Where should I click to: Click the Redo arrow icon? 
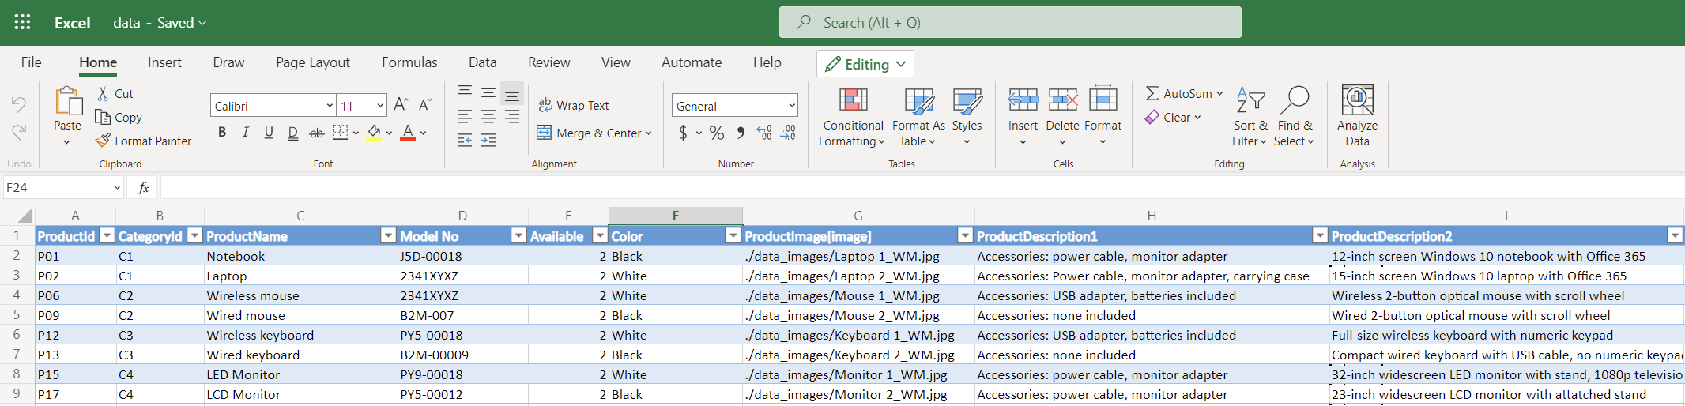(x=19, y=131)
